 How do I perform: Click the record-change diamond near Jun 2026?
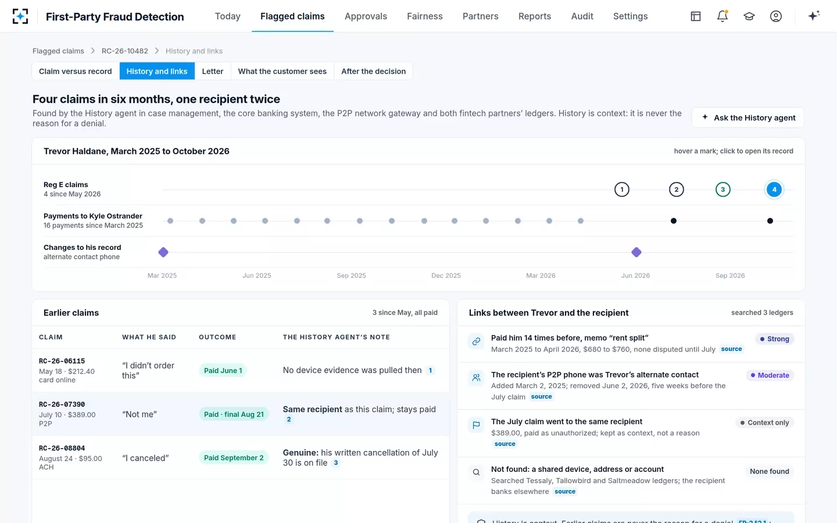click(636, 252)
